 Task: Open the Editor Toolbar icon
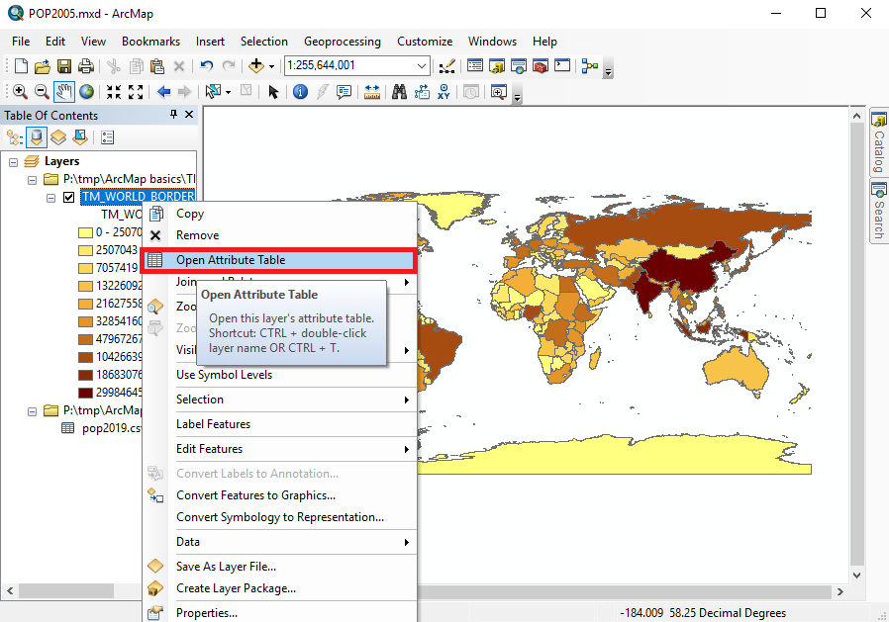click(446, 66)
